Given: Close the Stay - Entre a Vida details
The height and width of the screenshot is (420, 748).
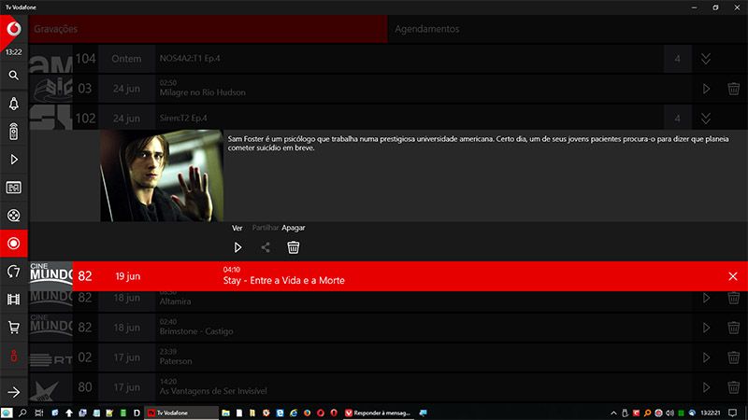Looking at the screenshot, I should coord(733,276).
